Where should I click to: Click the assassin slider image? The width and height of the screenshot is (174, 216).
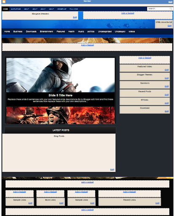point(60,75)
